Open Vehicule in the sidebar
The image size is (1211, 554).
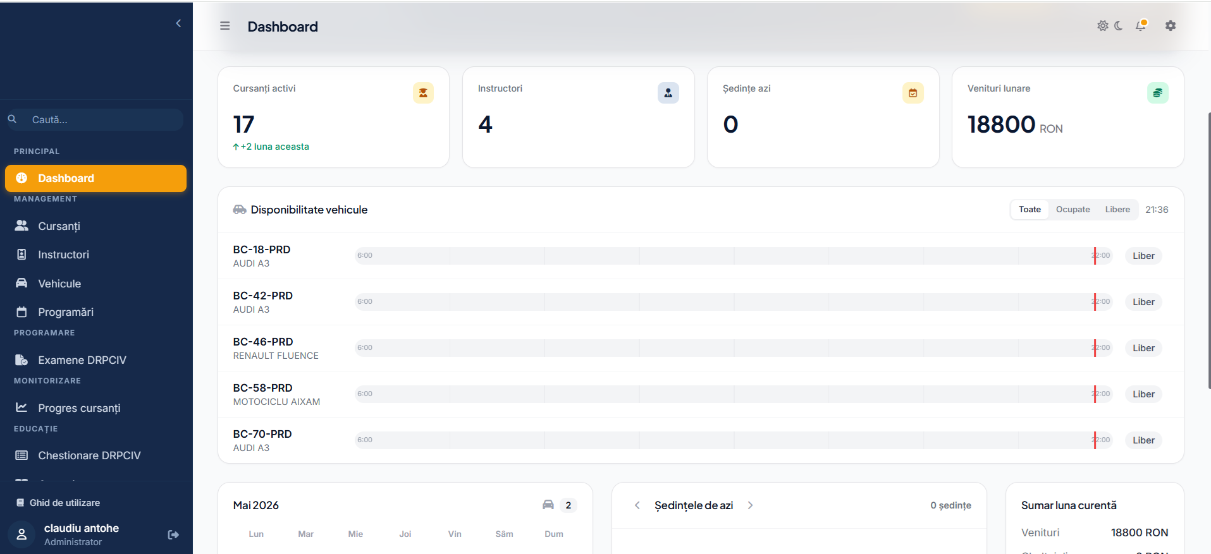(x=95, y=284)
